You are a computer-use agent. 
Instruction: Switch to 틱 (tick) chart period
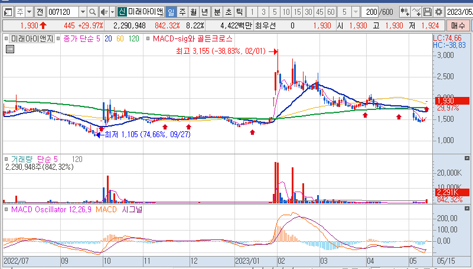pos(240,12)
